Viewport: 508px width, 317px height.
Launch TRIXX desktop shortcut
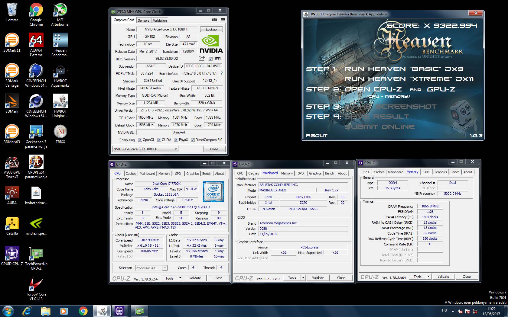click(60, 134)
